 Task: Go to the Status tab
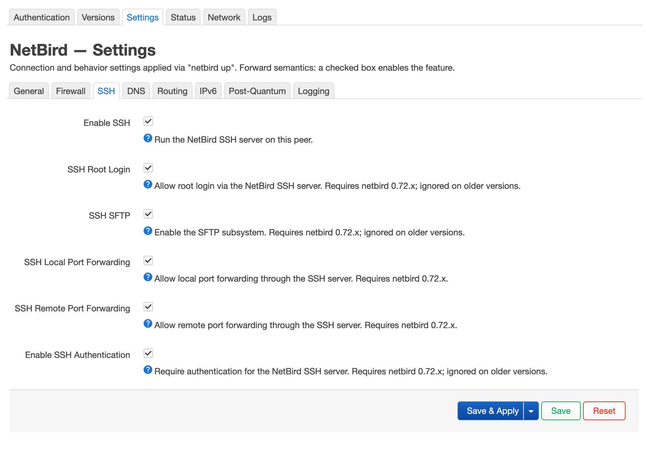pyautogui.click(x=183, y=17)
